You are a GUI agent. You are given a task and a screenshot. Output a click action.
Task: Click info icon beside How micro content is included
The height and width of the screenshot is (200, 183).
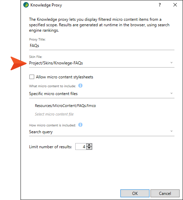(80, 125)
